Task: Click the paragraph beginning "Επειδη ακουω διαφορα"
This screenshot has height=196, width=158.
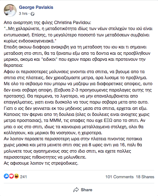Action: click(x=77, y=56)
